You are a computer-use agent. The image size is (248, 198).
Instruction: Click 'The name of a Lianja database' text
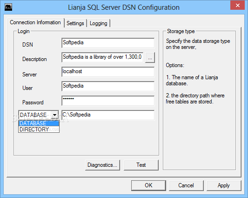click(x=192, y=80)
